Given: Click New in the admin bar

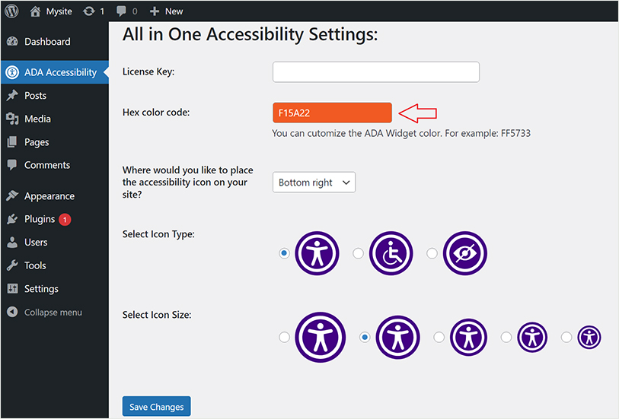Looking at the screenshot, I should pos(174,11).
